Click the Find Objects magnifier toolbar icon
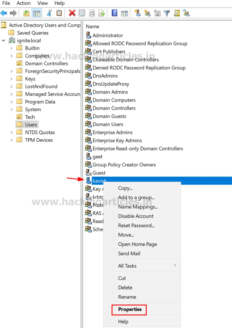232x328 pixels. [177, 13]
